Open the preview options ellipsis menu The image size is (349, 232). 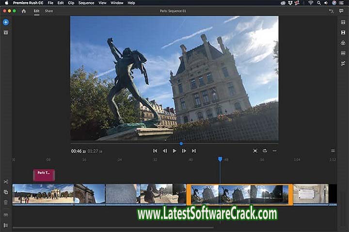[274, 151]
